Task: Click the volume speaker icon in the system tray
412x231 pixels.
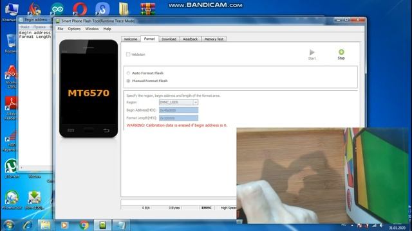Action: click(380, 225)
